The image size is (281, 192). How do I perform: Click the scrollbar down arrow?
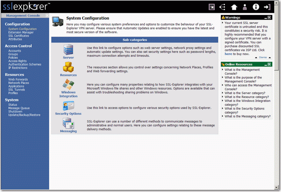[x=277, y=188]
